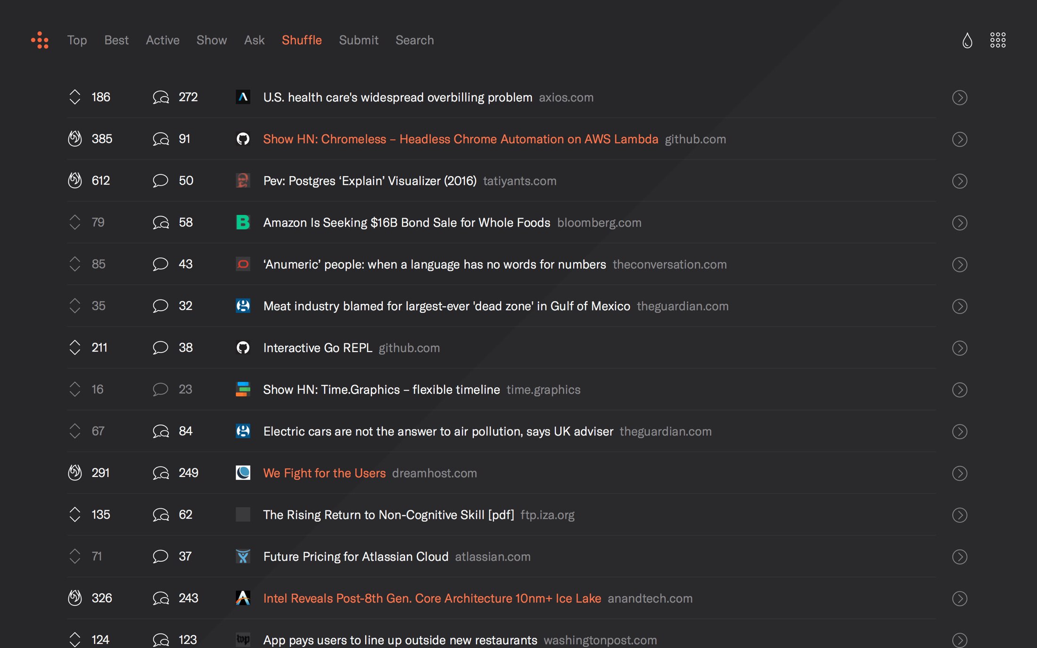Go to the Submit page
Viewport: 1037px width, 648px height.
(x=359, y=40)
